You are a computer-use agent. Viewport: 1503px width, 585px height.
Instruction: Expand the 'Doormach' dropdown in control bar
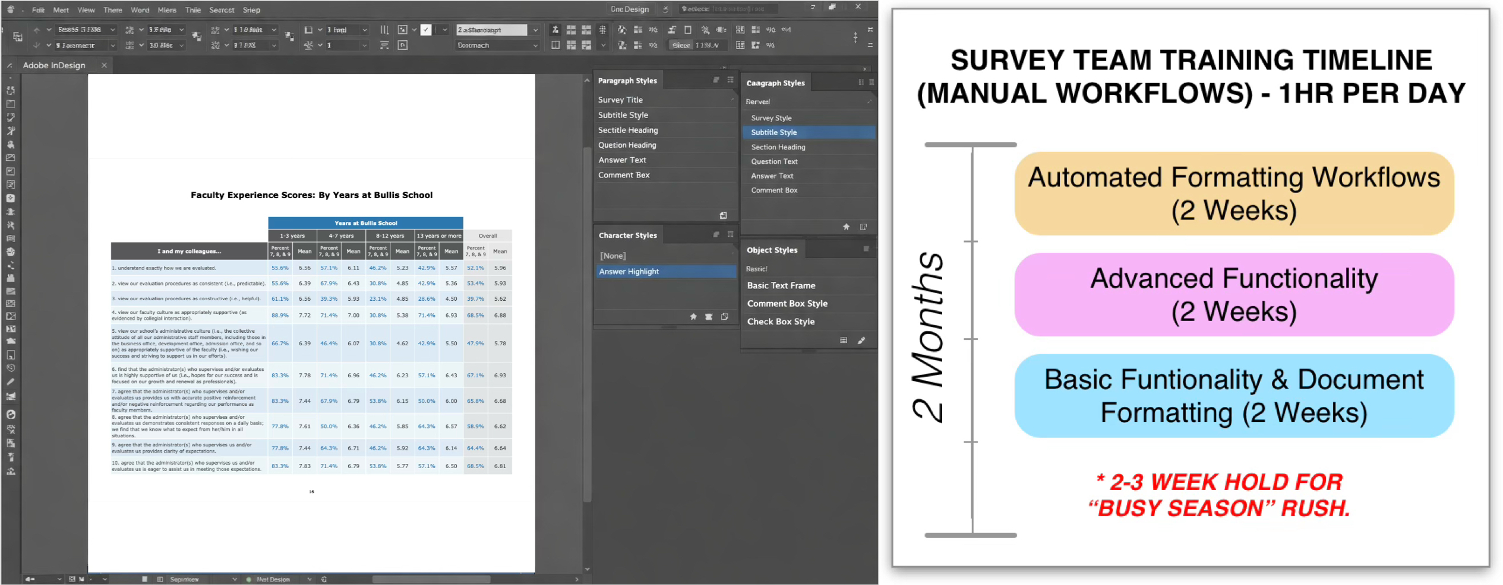click(535, 45)
